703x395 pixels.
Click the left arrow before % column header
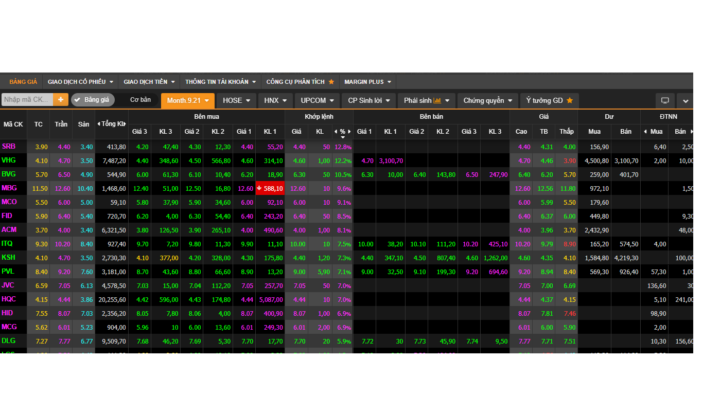coord(336,132)
